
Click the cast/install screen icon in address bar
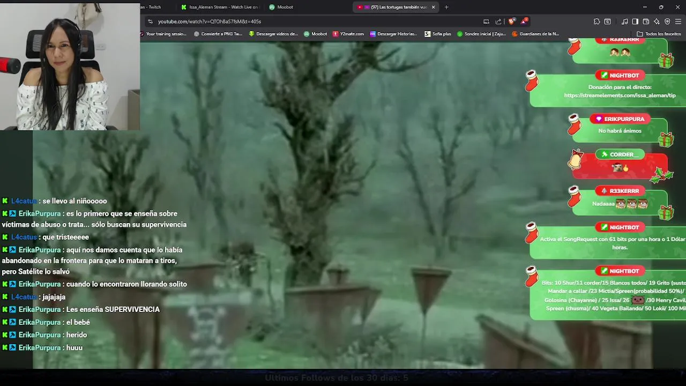pos(486,21)
